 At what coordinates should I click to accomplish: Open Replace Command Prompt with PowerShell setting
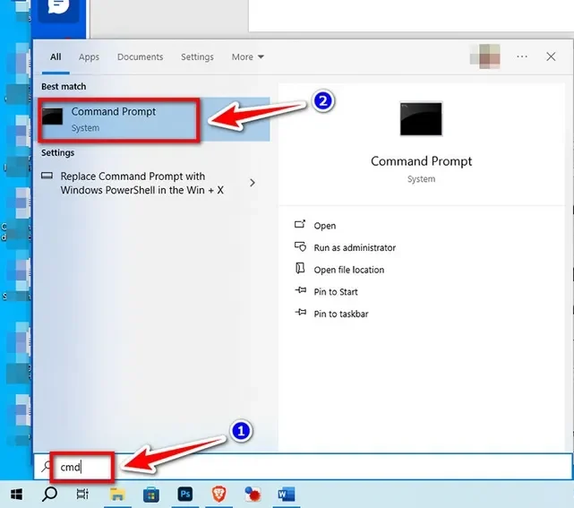(142, 183)
